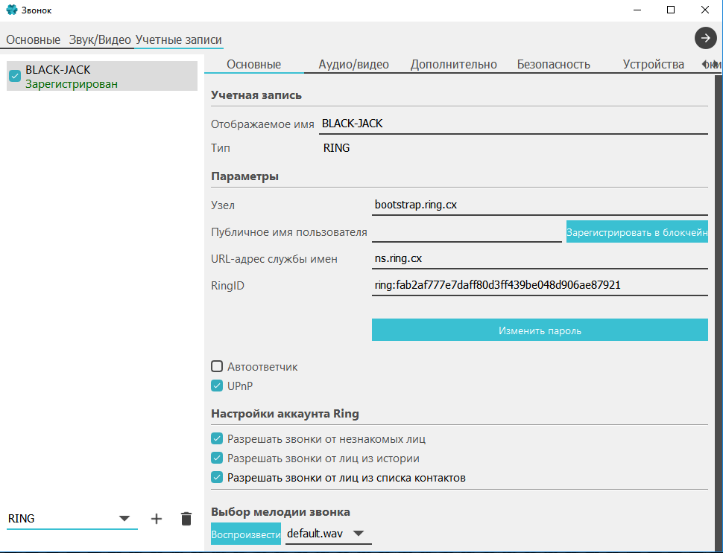Disable the UPnP checkbox
Image resolution: width=723 pixels, height=553 pixels.
click(217, 386)
